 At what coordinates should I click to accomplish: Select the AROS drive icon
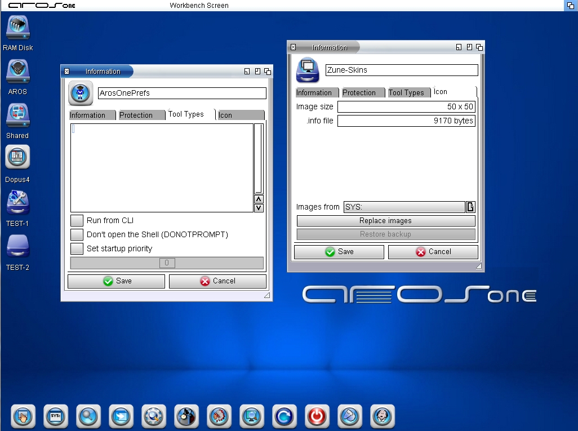(17, 72)
